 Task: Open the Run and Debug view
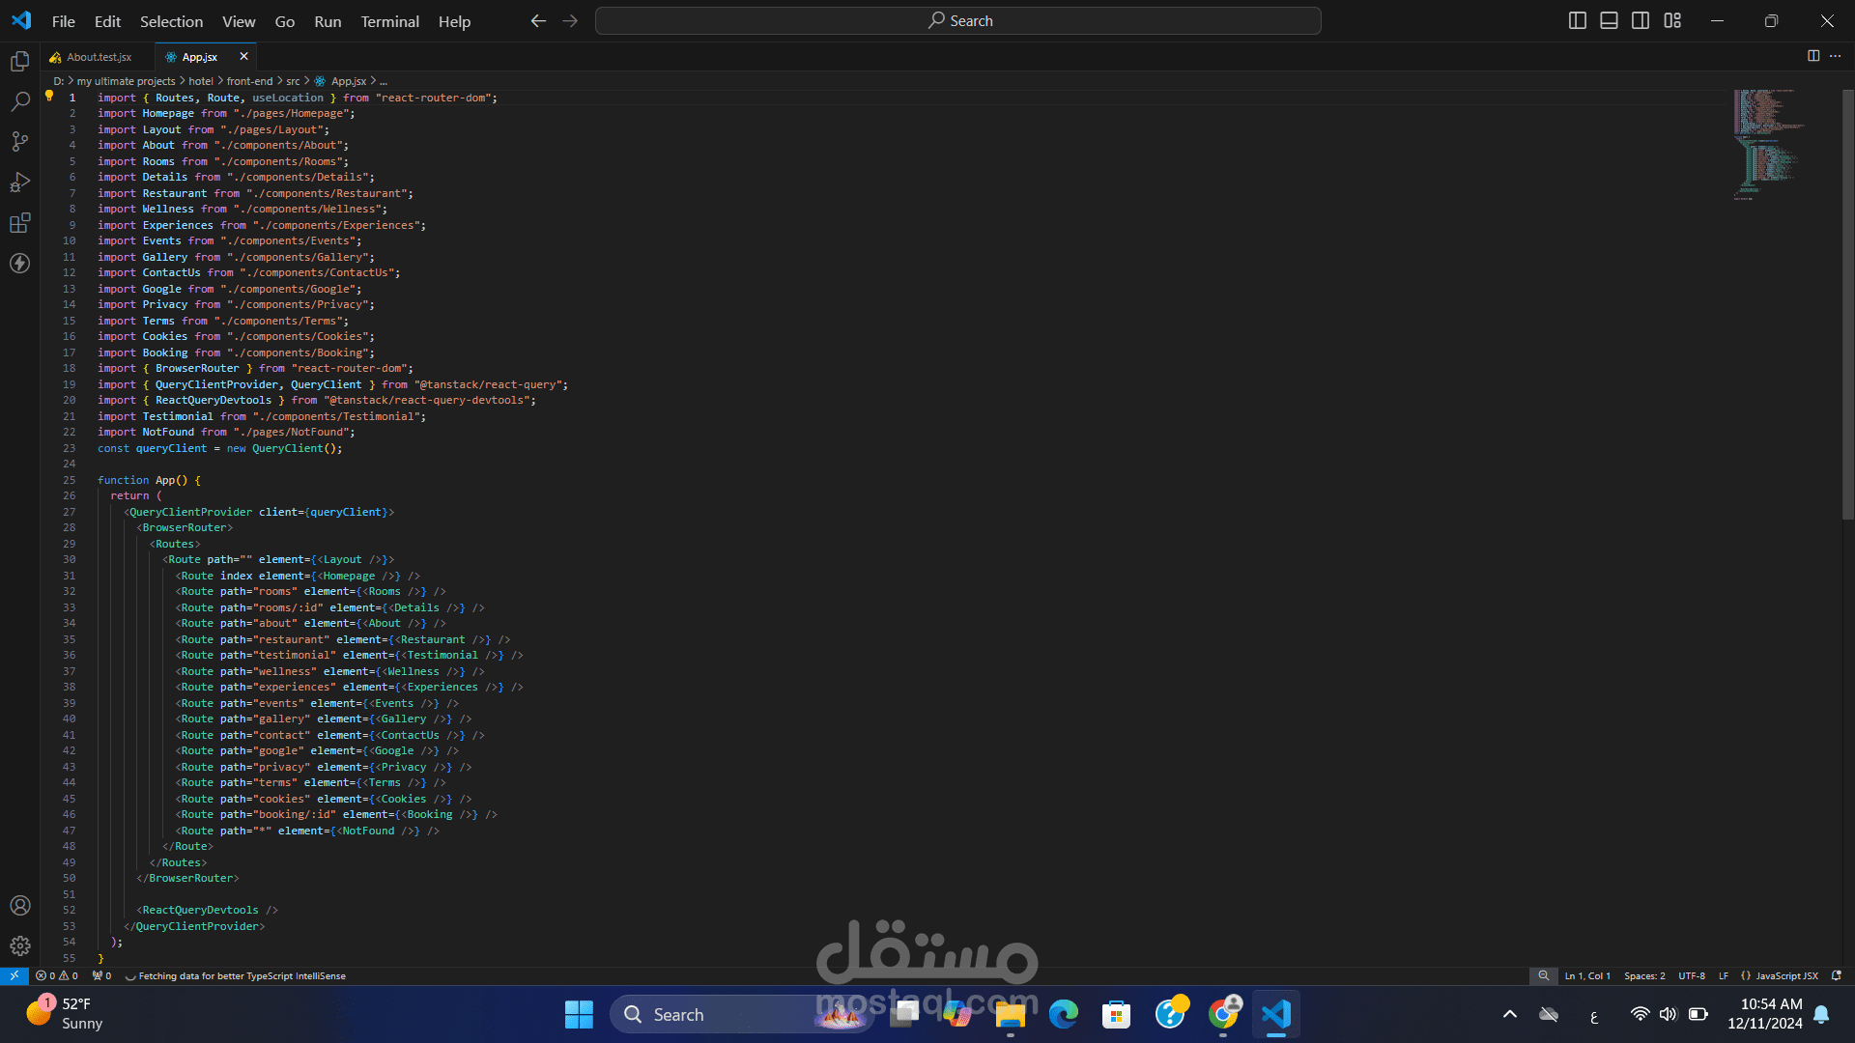[x=19, y=183]
